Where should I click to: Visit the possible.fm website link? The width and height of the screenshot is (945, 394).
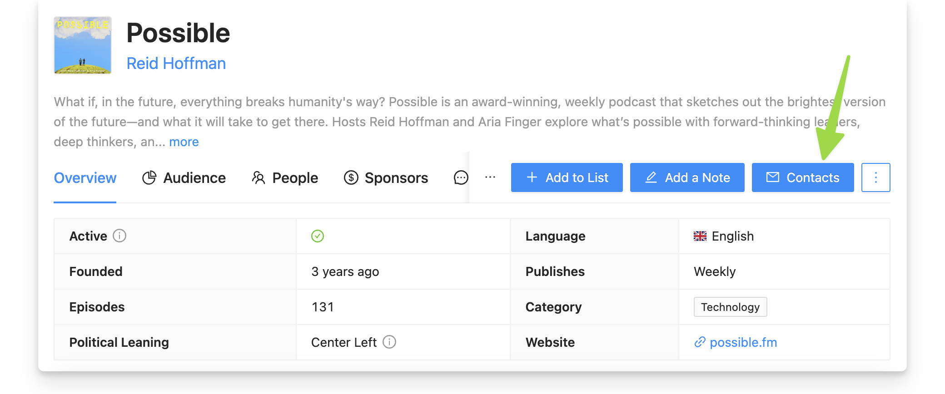[x=744, y=342]
